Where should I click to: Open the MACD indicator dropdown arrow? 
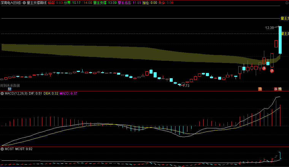[x=2, y=93]
